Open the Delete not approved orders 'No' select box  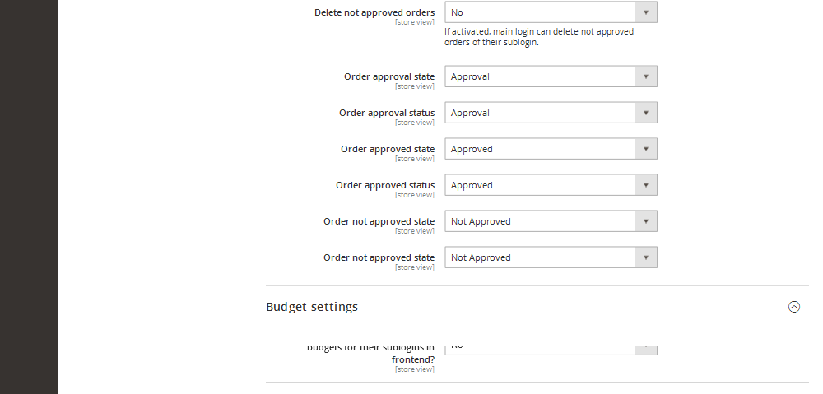click(551, 12)
